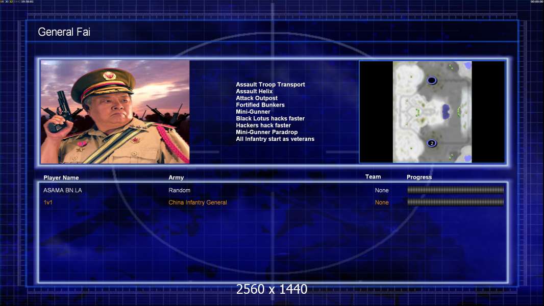Click the 'Random' army entry
The height and width of the screenshot is (306, 544).
tap(179, 190)
